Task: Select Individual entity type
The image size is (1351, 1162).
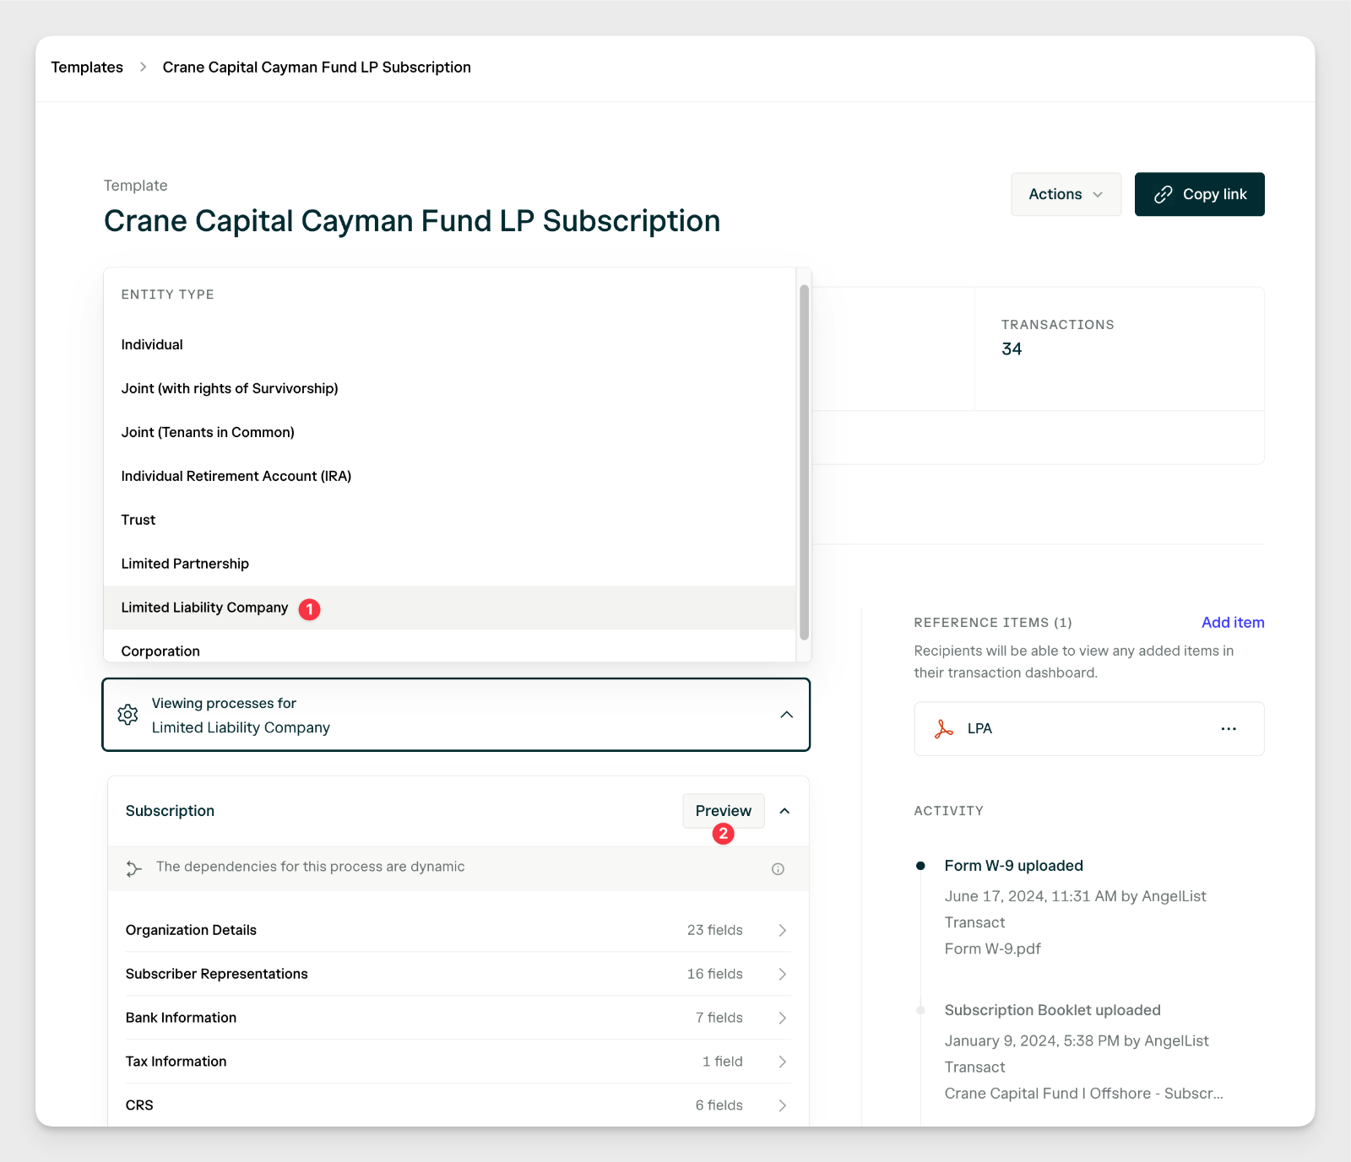Action: pyautogui.click(x=449, y=344)
